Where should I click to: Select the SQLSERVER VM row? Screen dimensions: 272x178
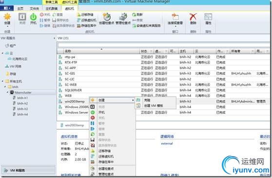tap(164, 90)
